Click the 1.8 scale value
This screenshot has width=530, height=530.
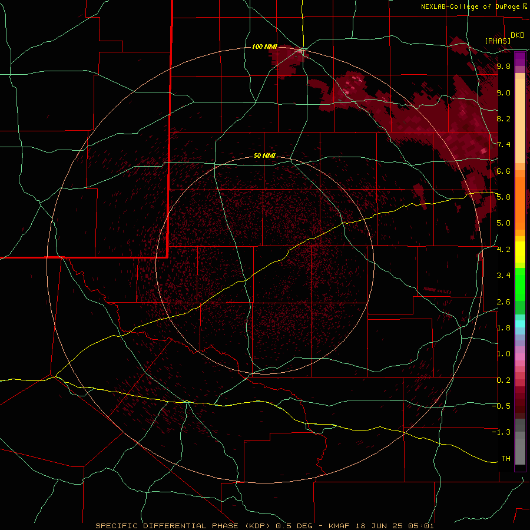pyautogui.click(x=503, y=328)
